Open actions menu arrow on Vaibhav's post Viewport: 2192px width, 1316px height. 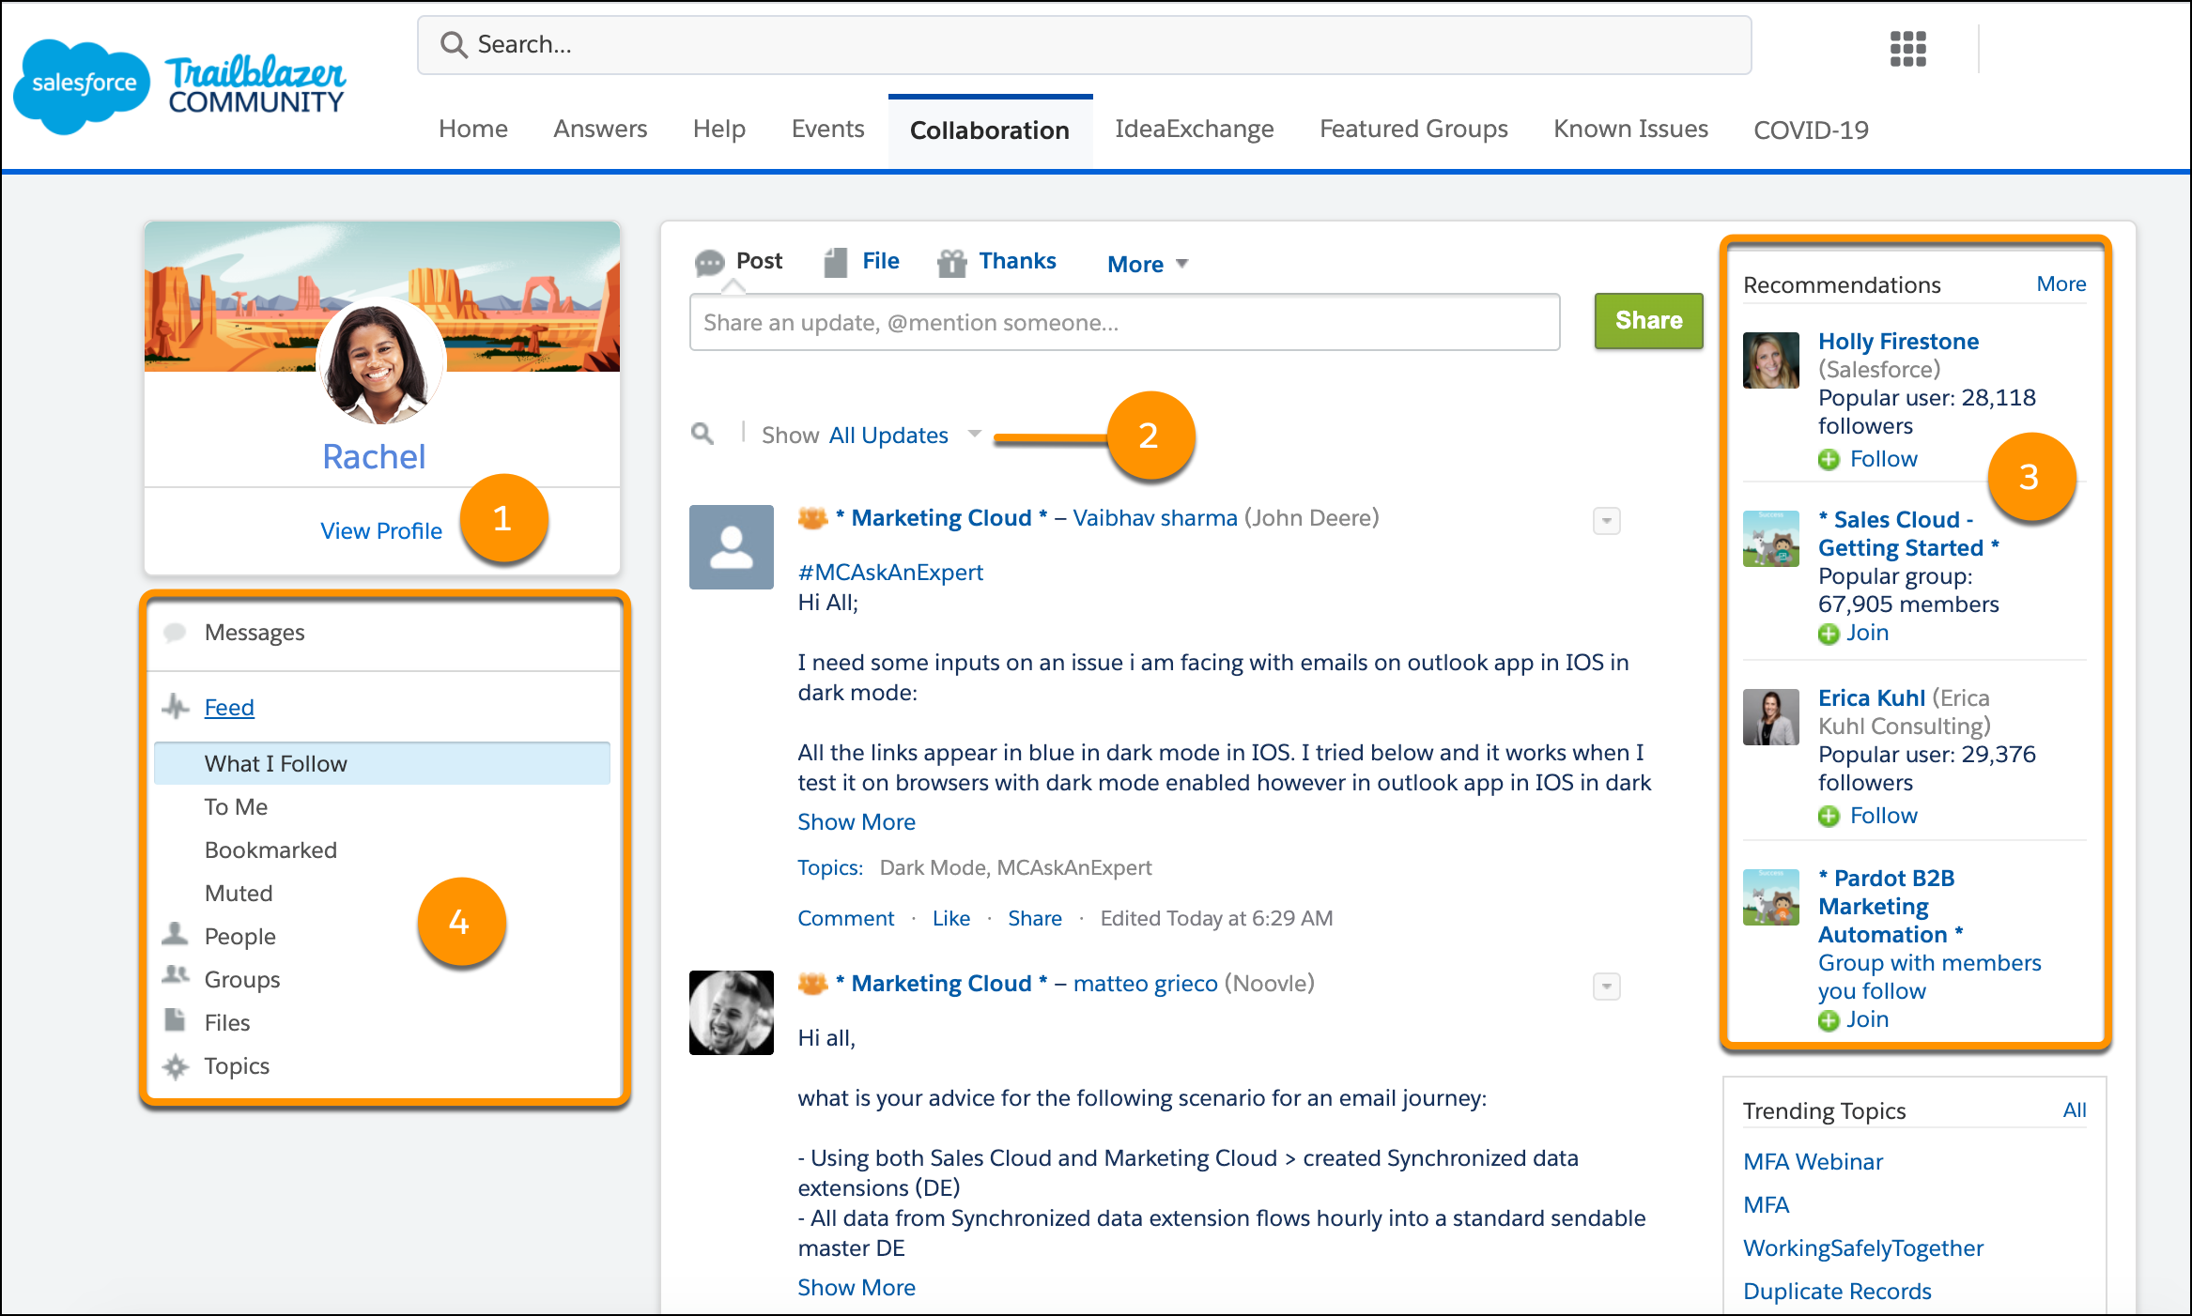tap(1606, 520)
